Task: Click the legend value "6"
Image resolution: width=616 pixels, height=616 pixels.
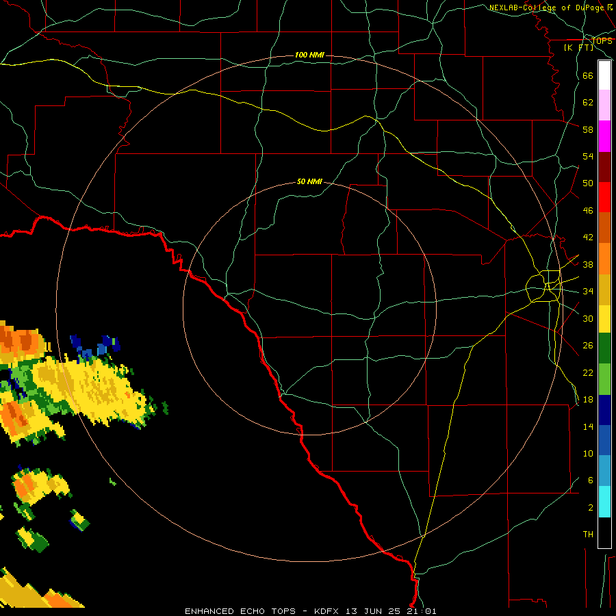Action: (591, 480)
